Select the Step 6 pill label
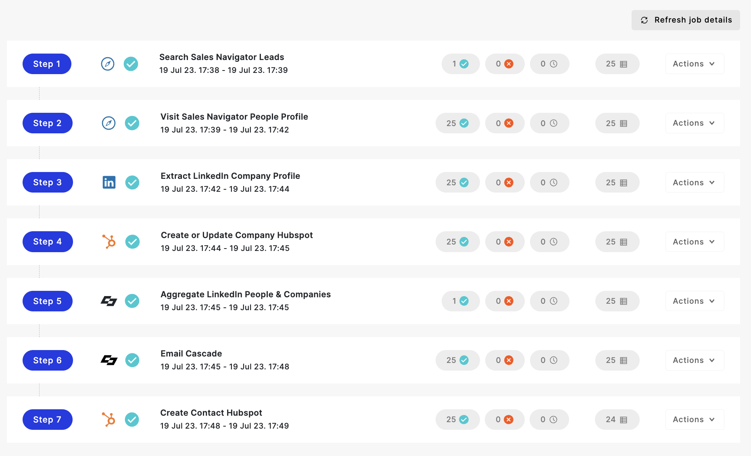 tap(48, 360)
